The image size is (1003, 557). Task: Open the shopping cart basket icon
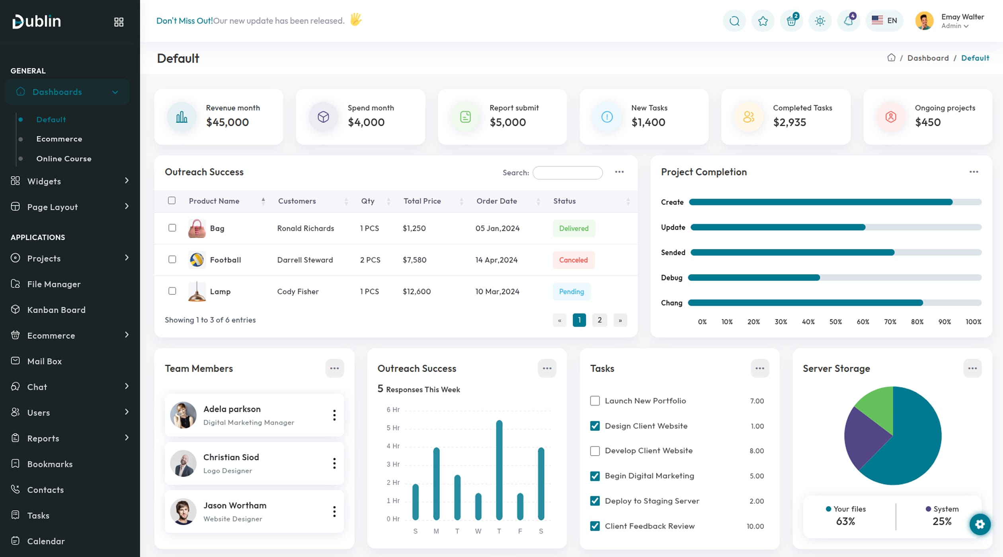791,21
